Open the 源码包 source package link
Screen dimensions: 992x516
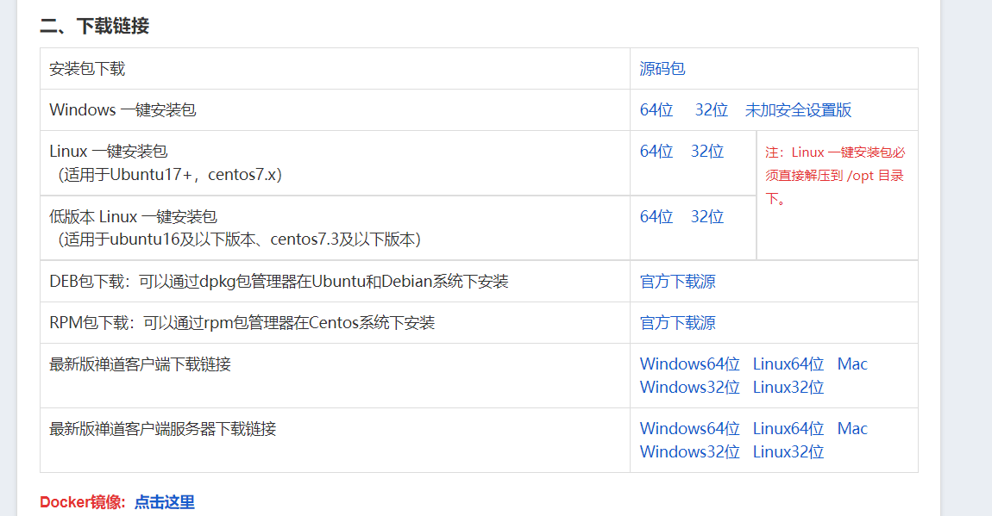662,69
